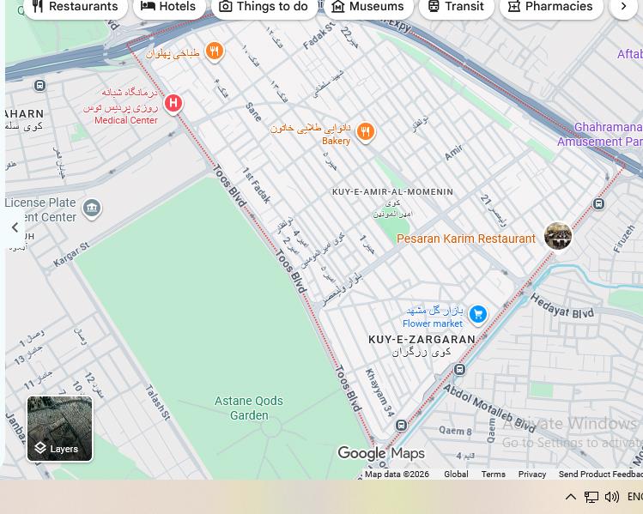The width and height of the screenshot is (643, 514).
Task: Show more category chips with right chevron
Action: 623,6
